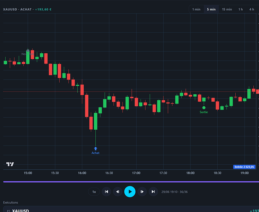The width and height of the screenshot is (259, 212).
Task: Step back one candle in replay
Action: point(118,192)
